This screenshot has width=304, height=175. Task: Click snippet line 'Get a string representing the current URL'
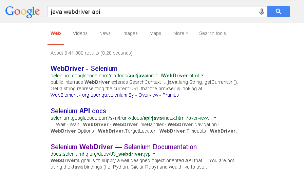tap(127, 89)
